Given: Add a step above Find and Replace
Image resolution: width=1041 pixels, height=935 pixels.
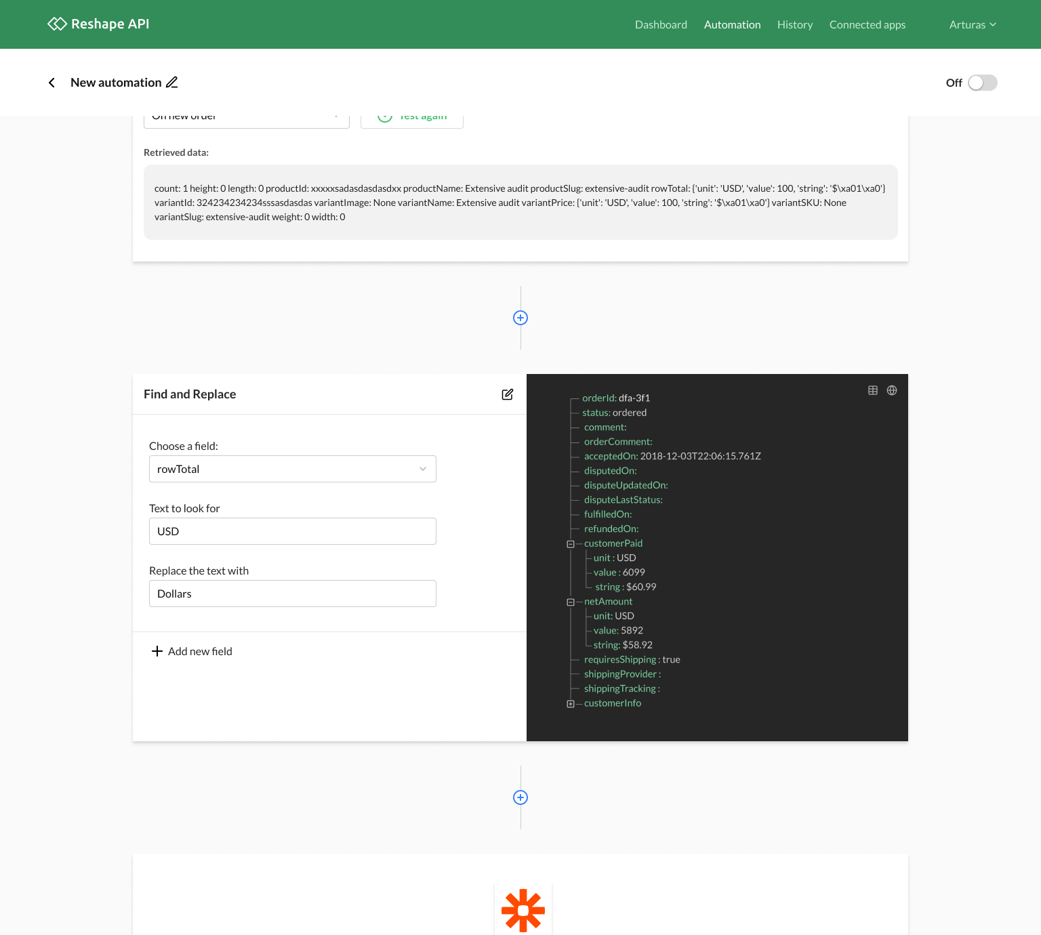Looking at the screenshot, I should pos(520,318).
